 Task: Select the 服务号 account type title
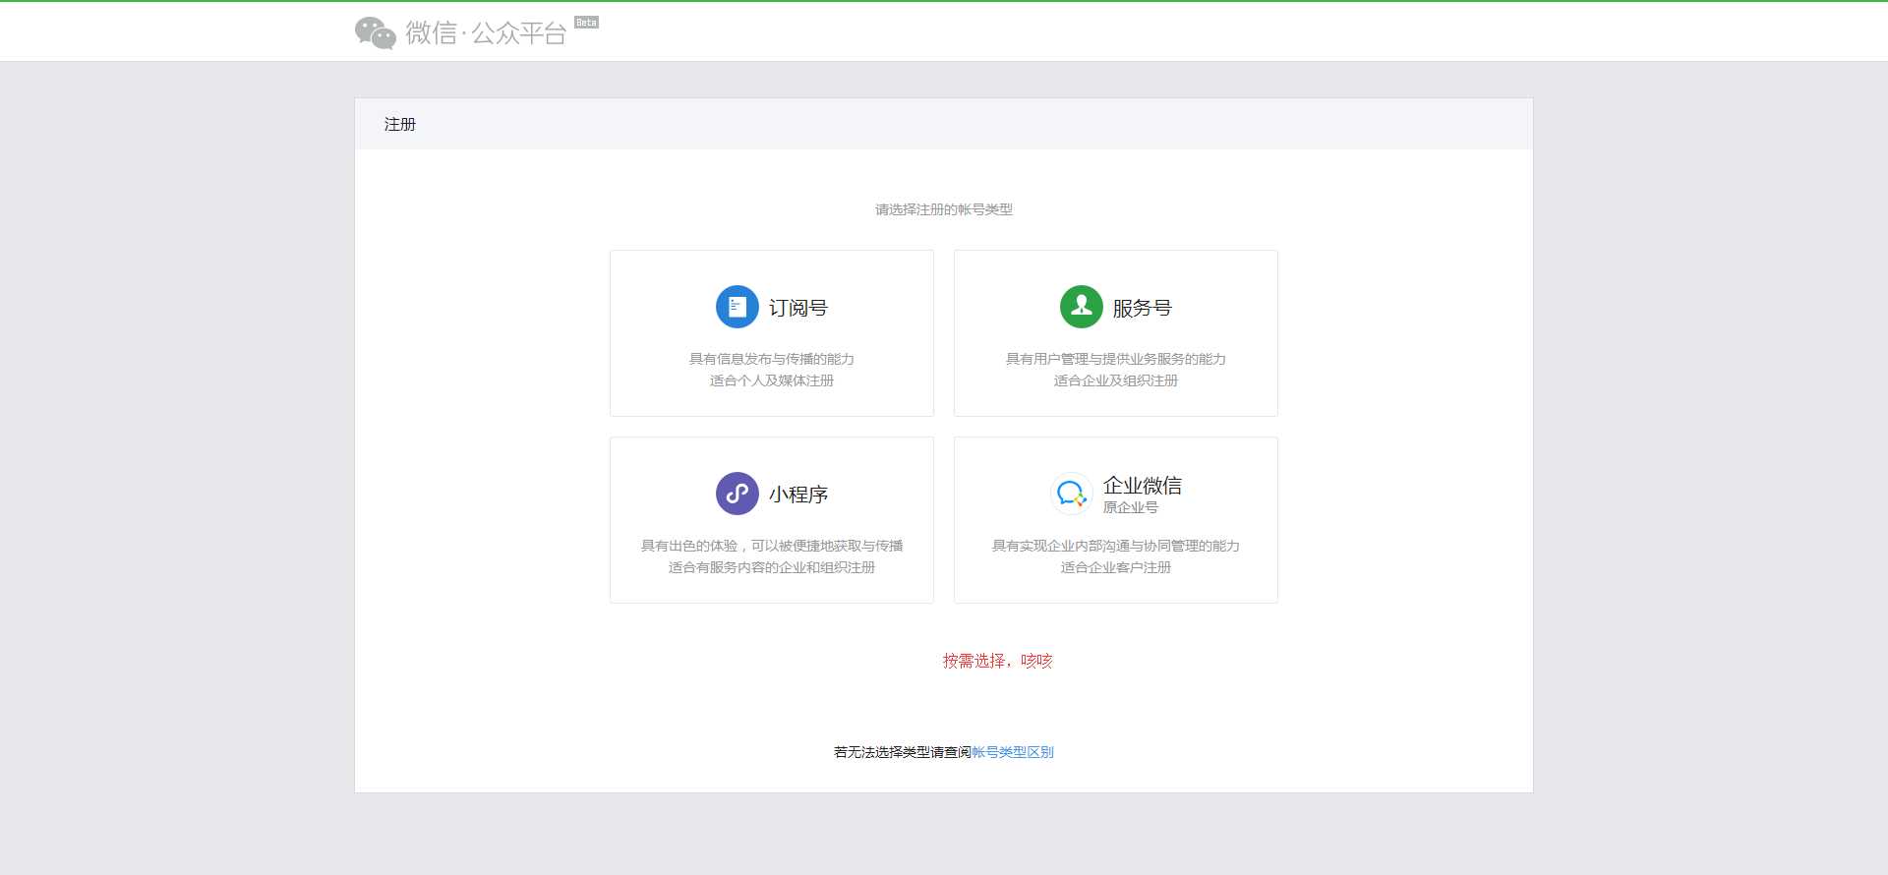[x=1143, y=308]
